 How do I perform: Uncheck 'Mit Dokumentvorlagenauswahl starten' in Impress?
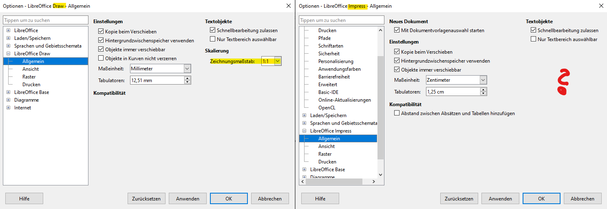[x=397, y=30]
